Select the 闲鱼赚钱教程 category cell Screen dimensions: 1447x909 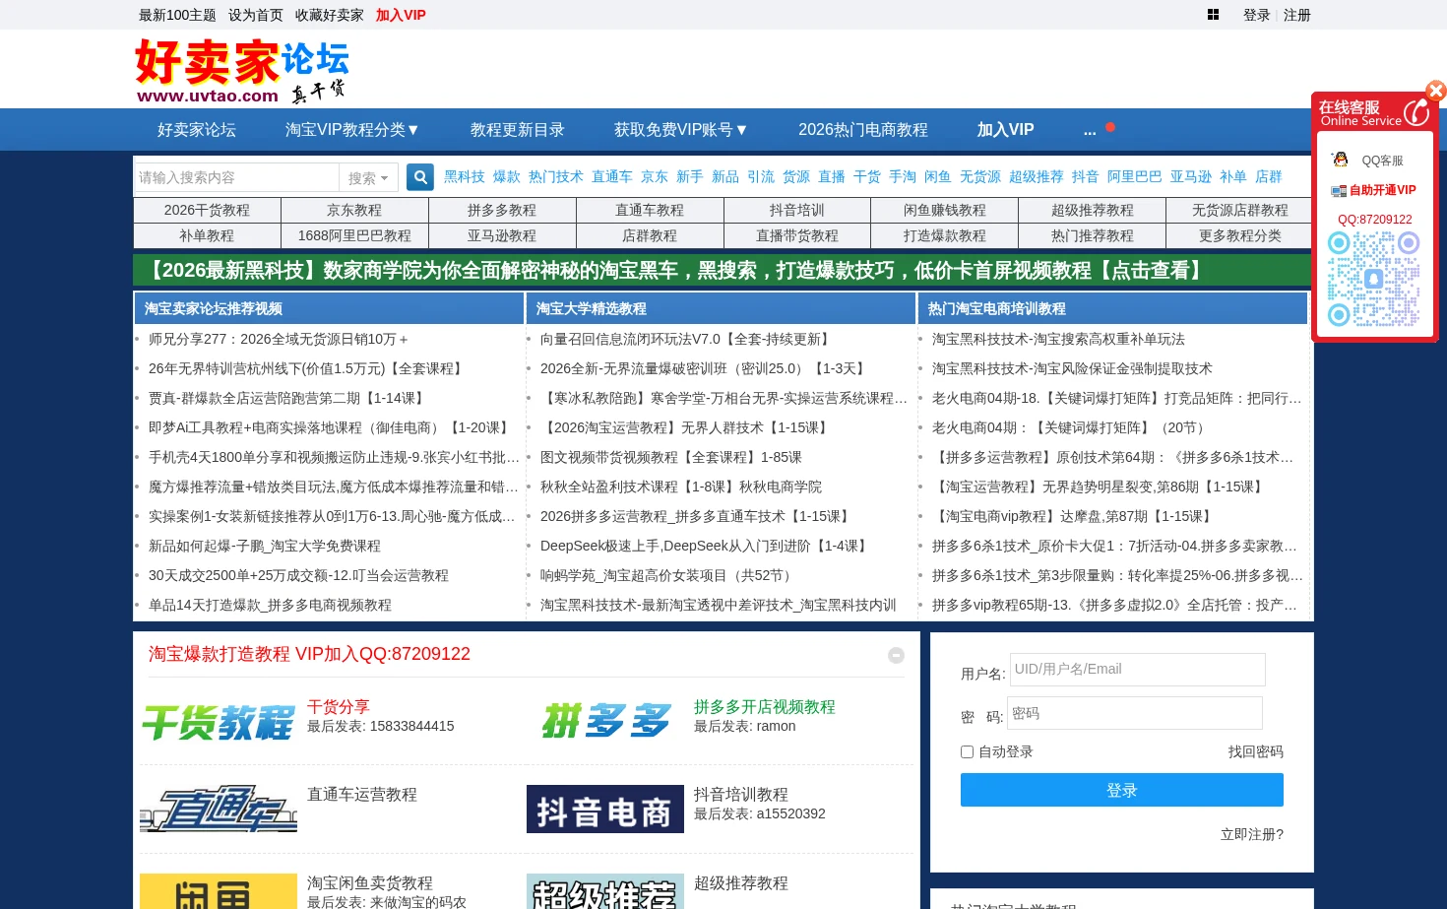tap(945, 210)
